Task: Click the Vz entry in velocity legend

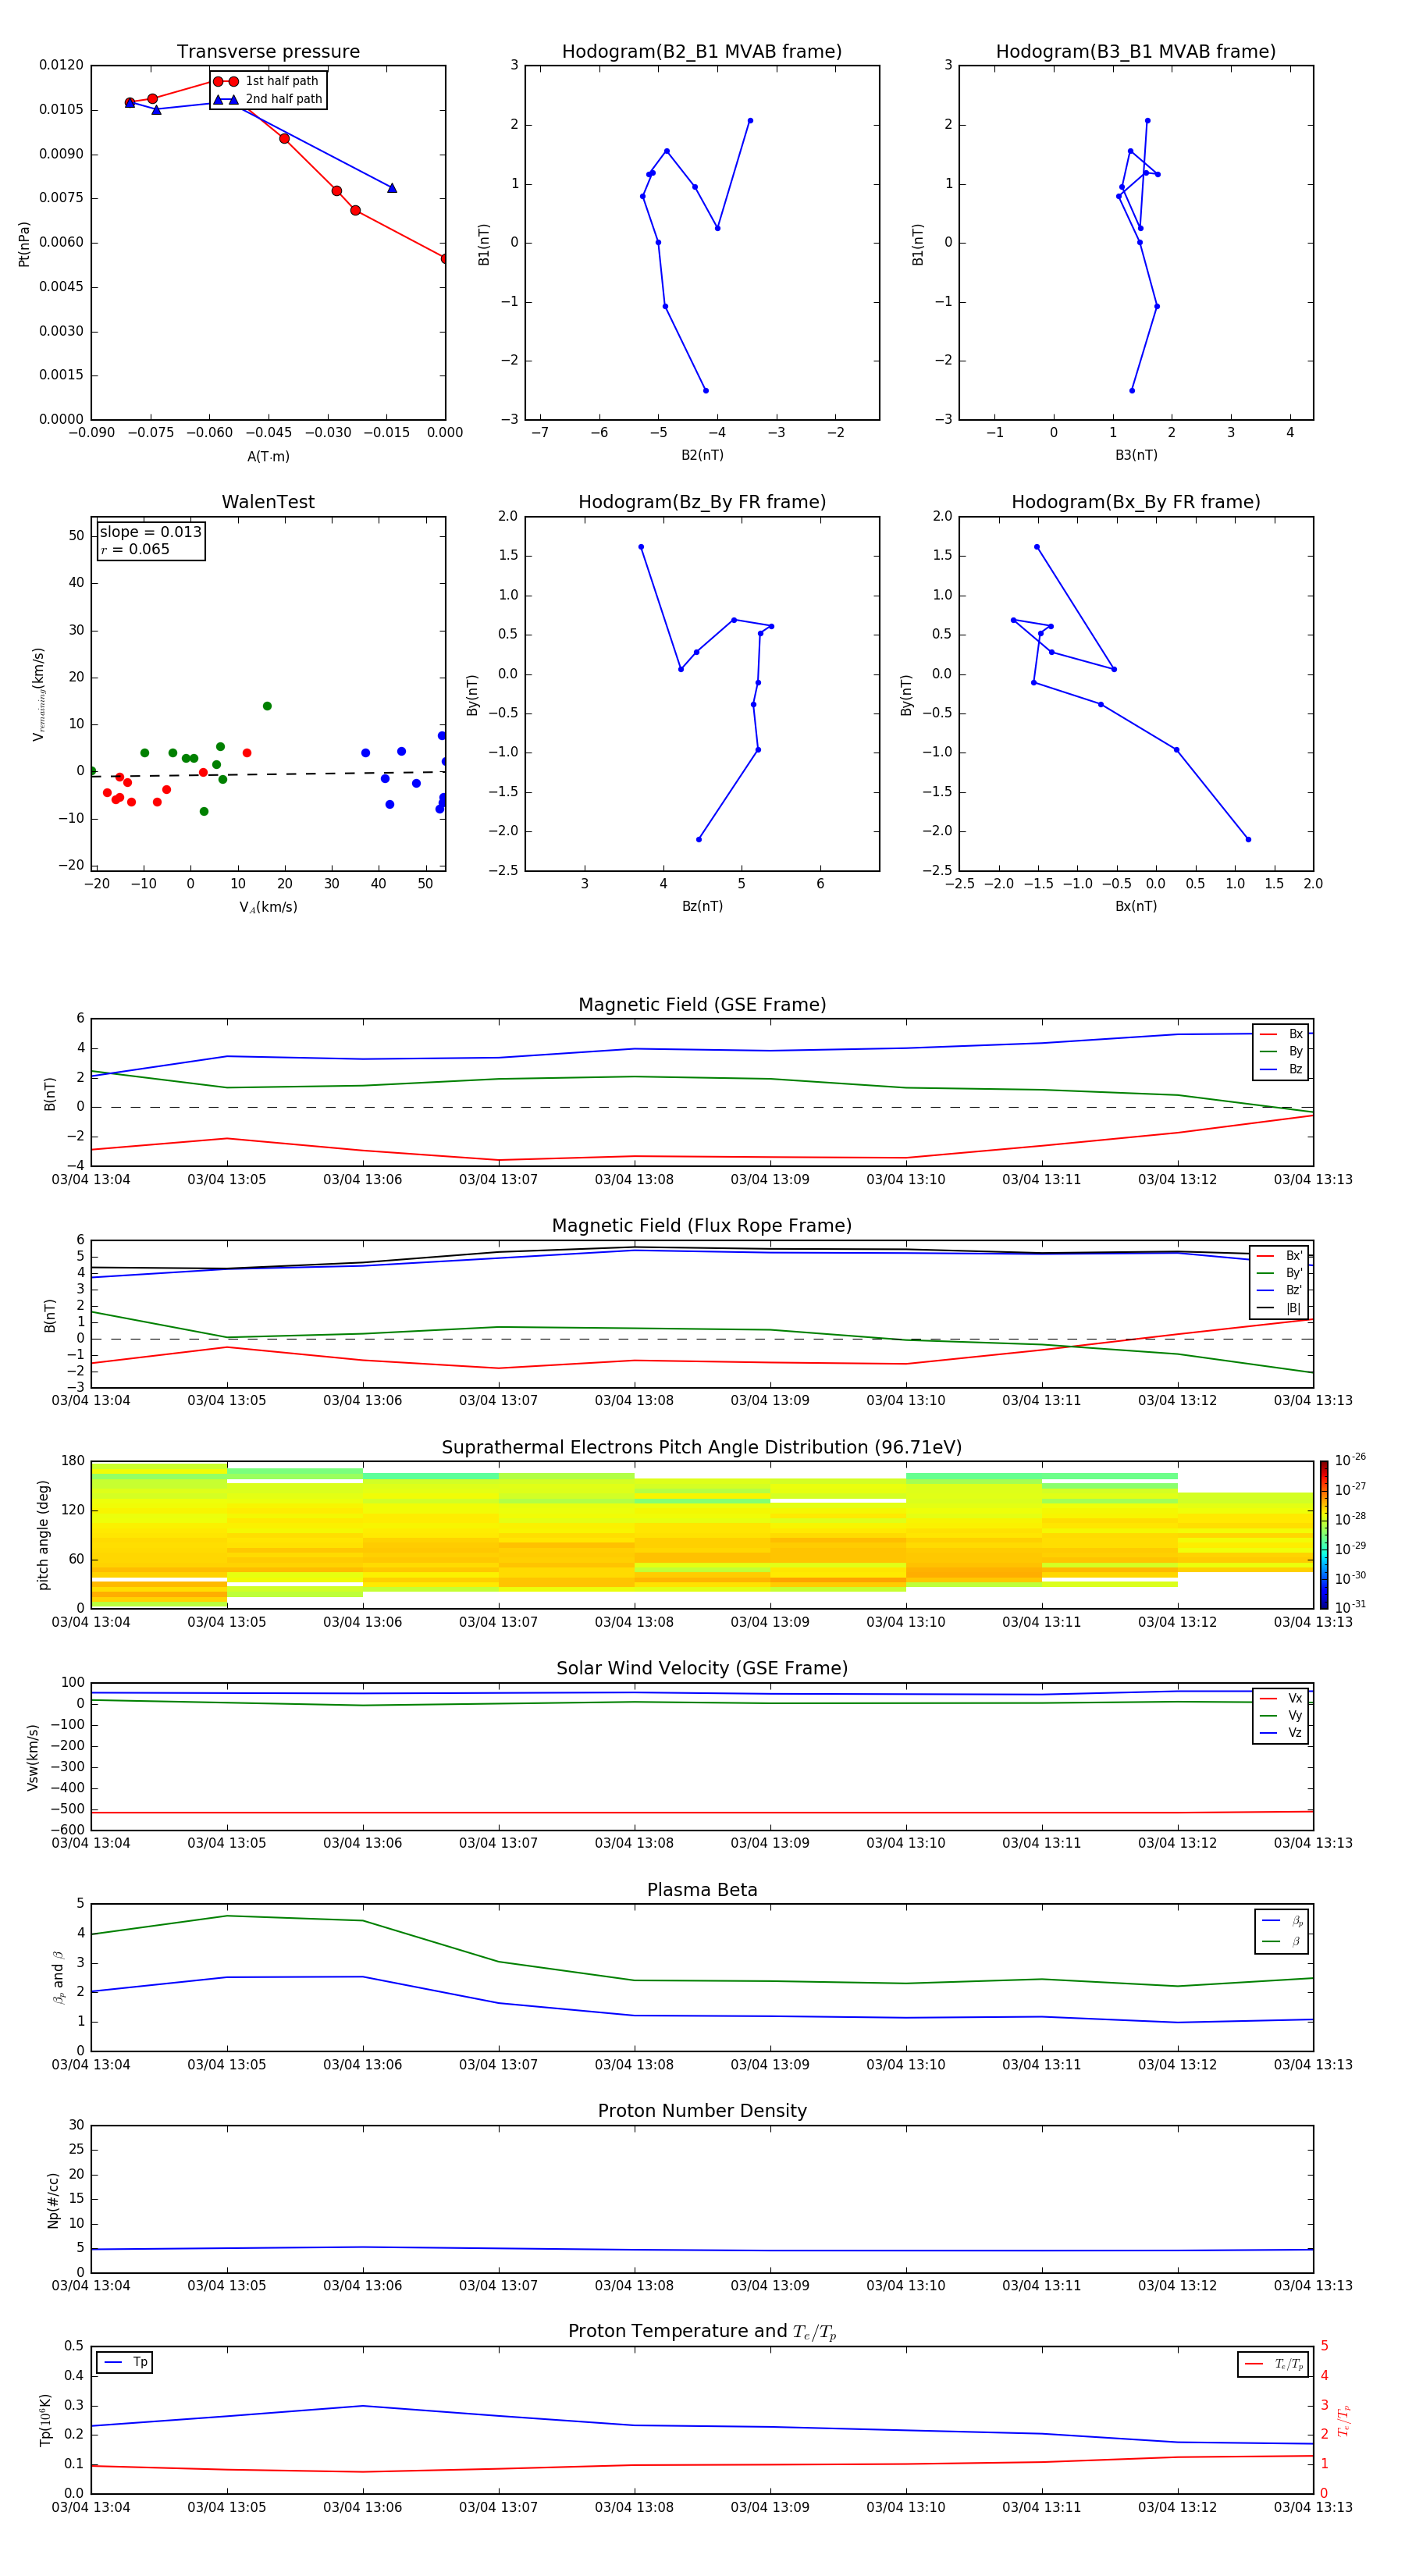Action: (1281, 1733)
